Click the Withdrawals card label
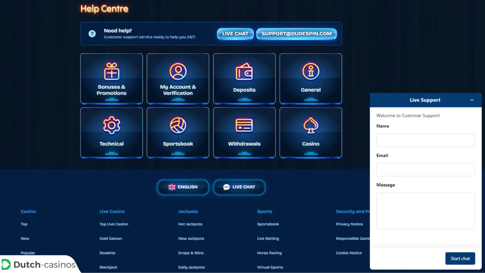Screen dimensions: 485x273 (244, 144)
